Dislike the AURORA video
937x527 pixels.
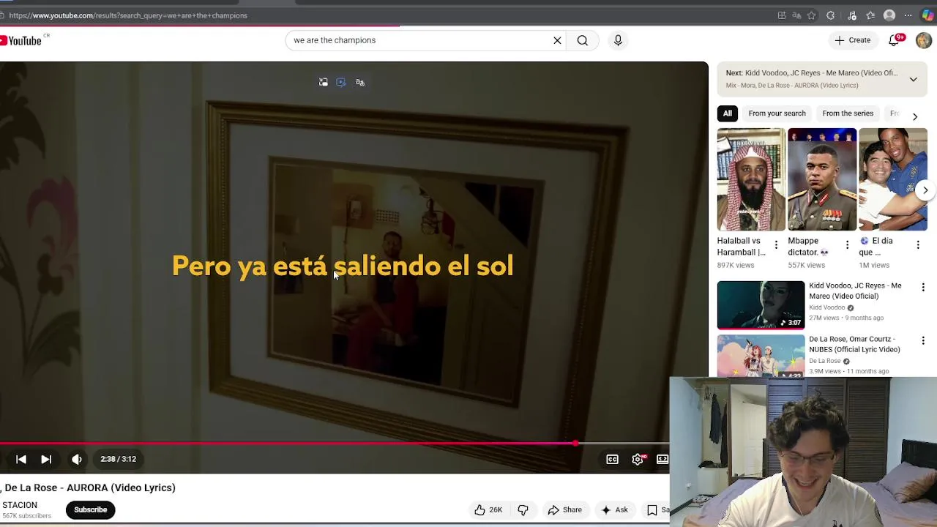click(x=523, y=510)
